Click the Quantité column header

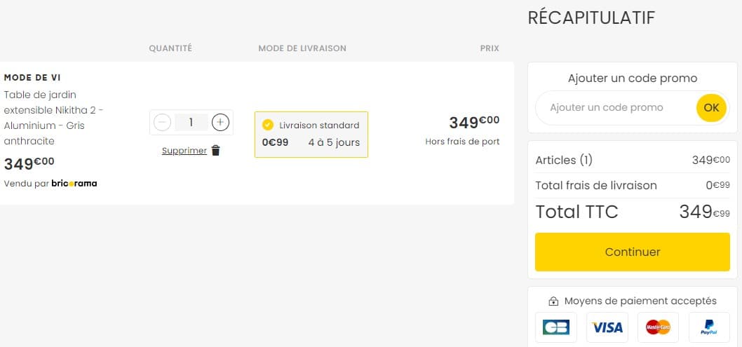click(170, 48)
